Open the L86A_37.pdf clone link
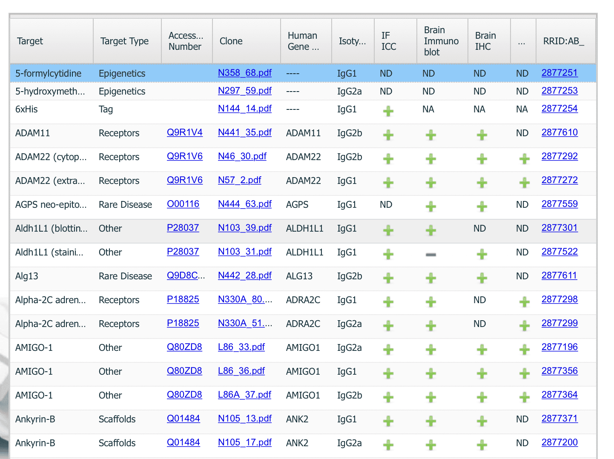The image size is (614, 459). [x=244, y=395]
